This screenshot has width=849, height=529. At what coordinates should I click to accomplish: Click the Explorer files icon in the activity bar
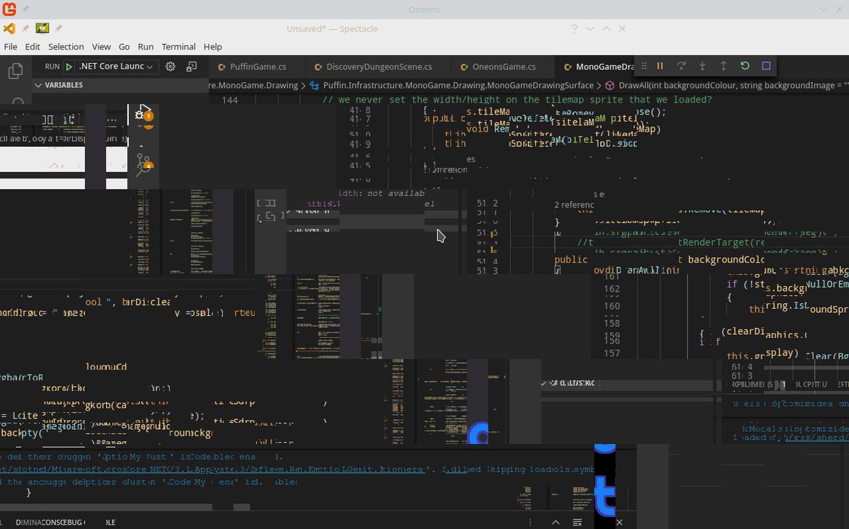(14, 71)
